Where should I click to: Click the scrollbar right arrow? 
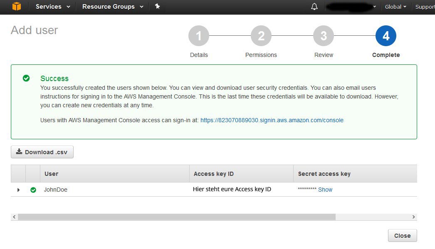[413, 217]
